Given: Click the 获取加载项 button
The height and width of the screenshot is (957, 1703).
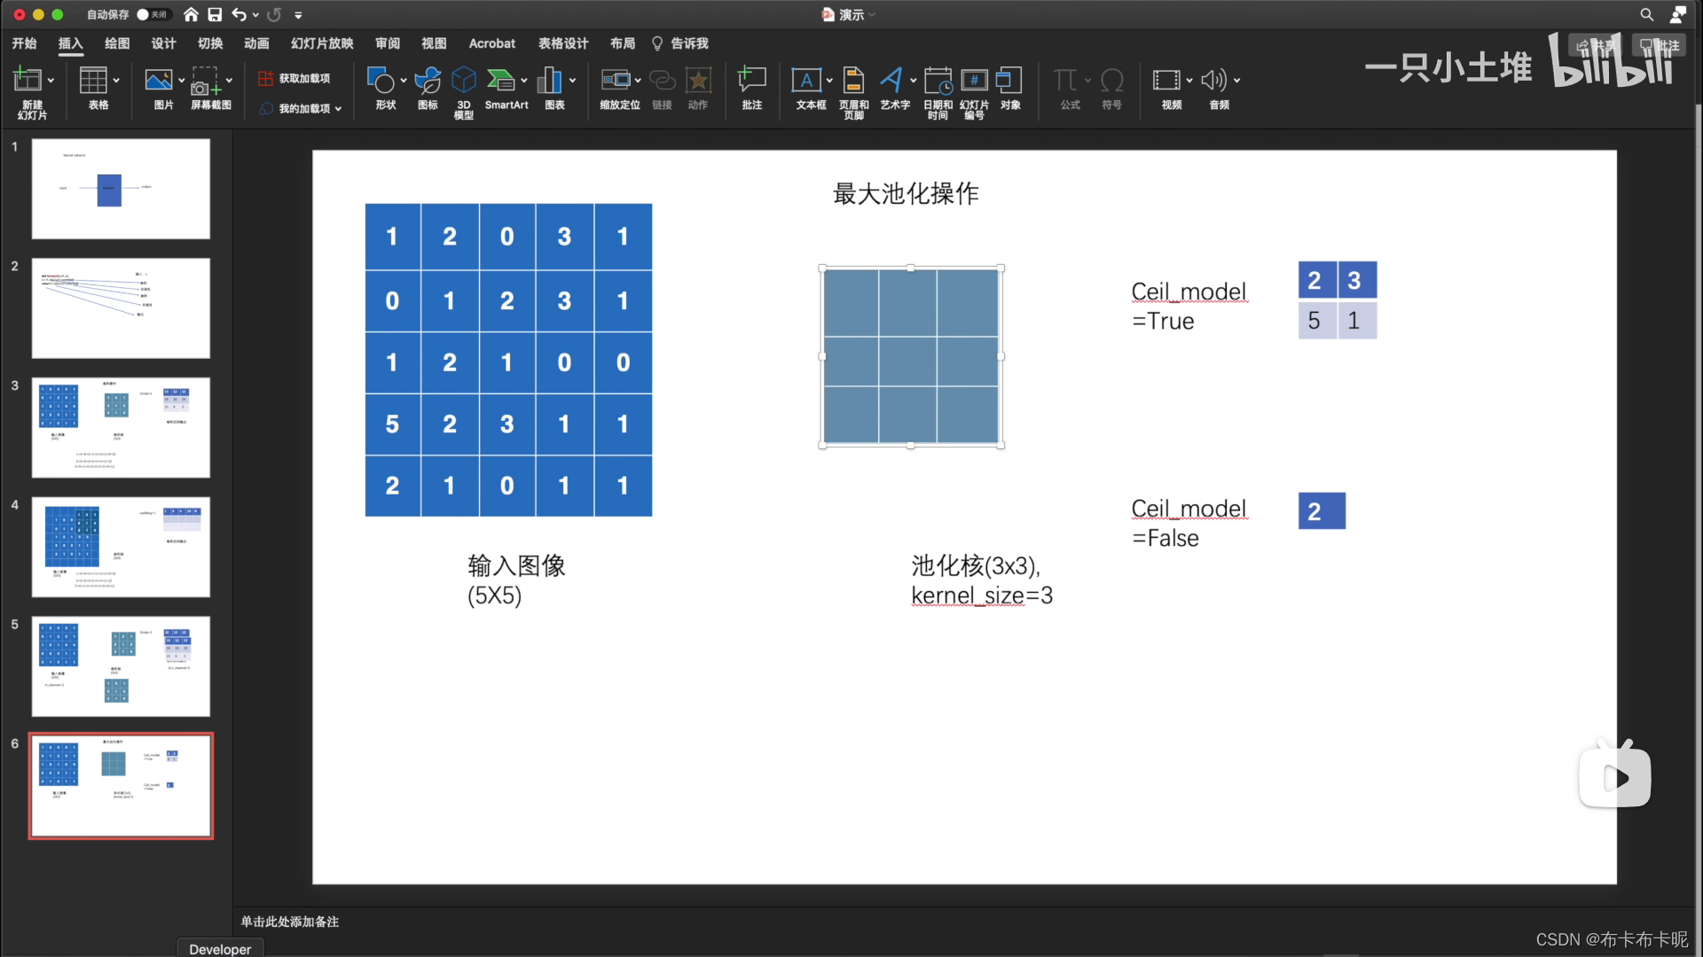Looking at the screenshot, I should (294, 78).
